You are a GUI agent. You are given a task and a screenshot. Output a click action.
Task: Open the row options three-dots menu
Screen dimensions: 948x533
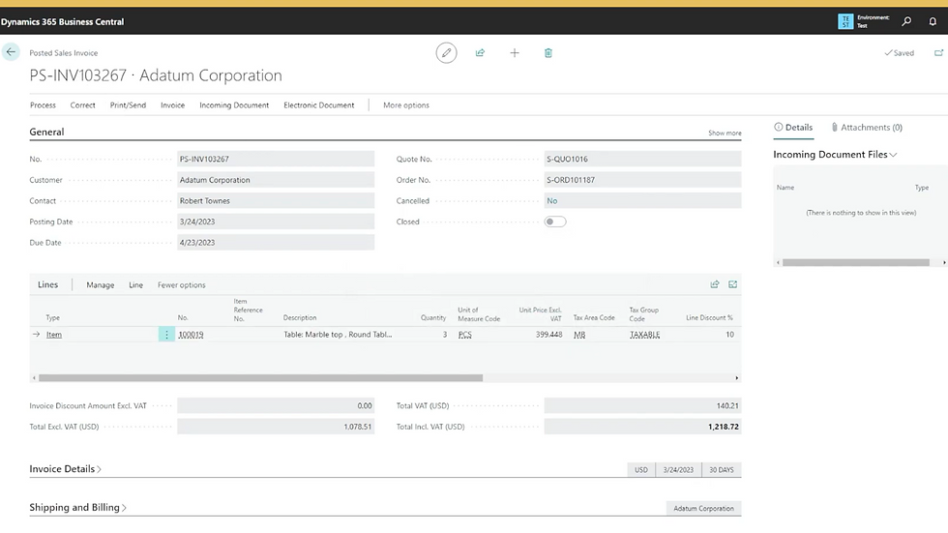166,334
